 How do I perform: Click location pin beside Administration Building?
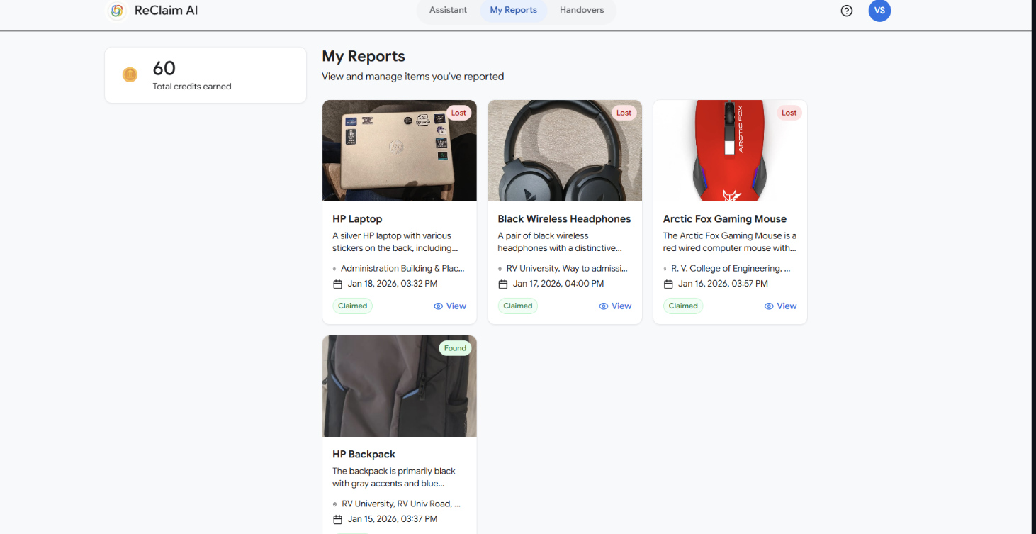click(x=334, y=269)
